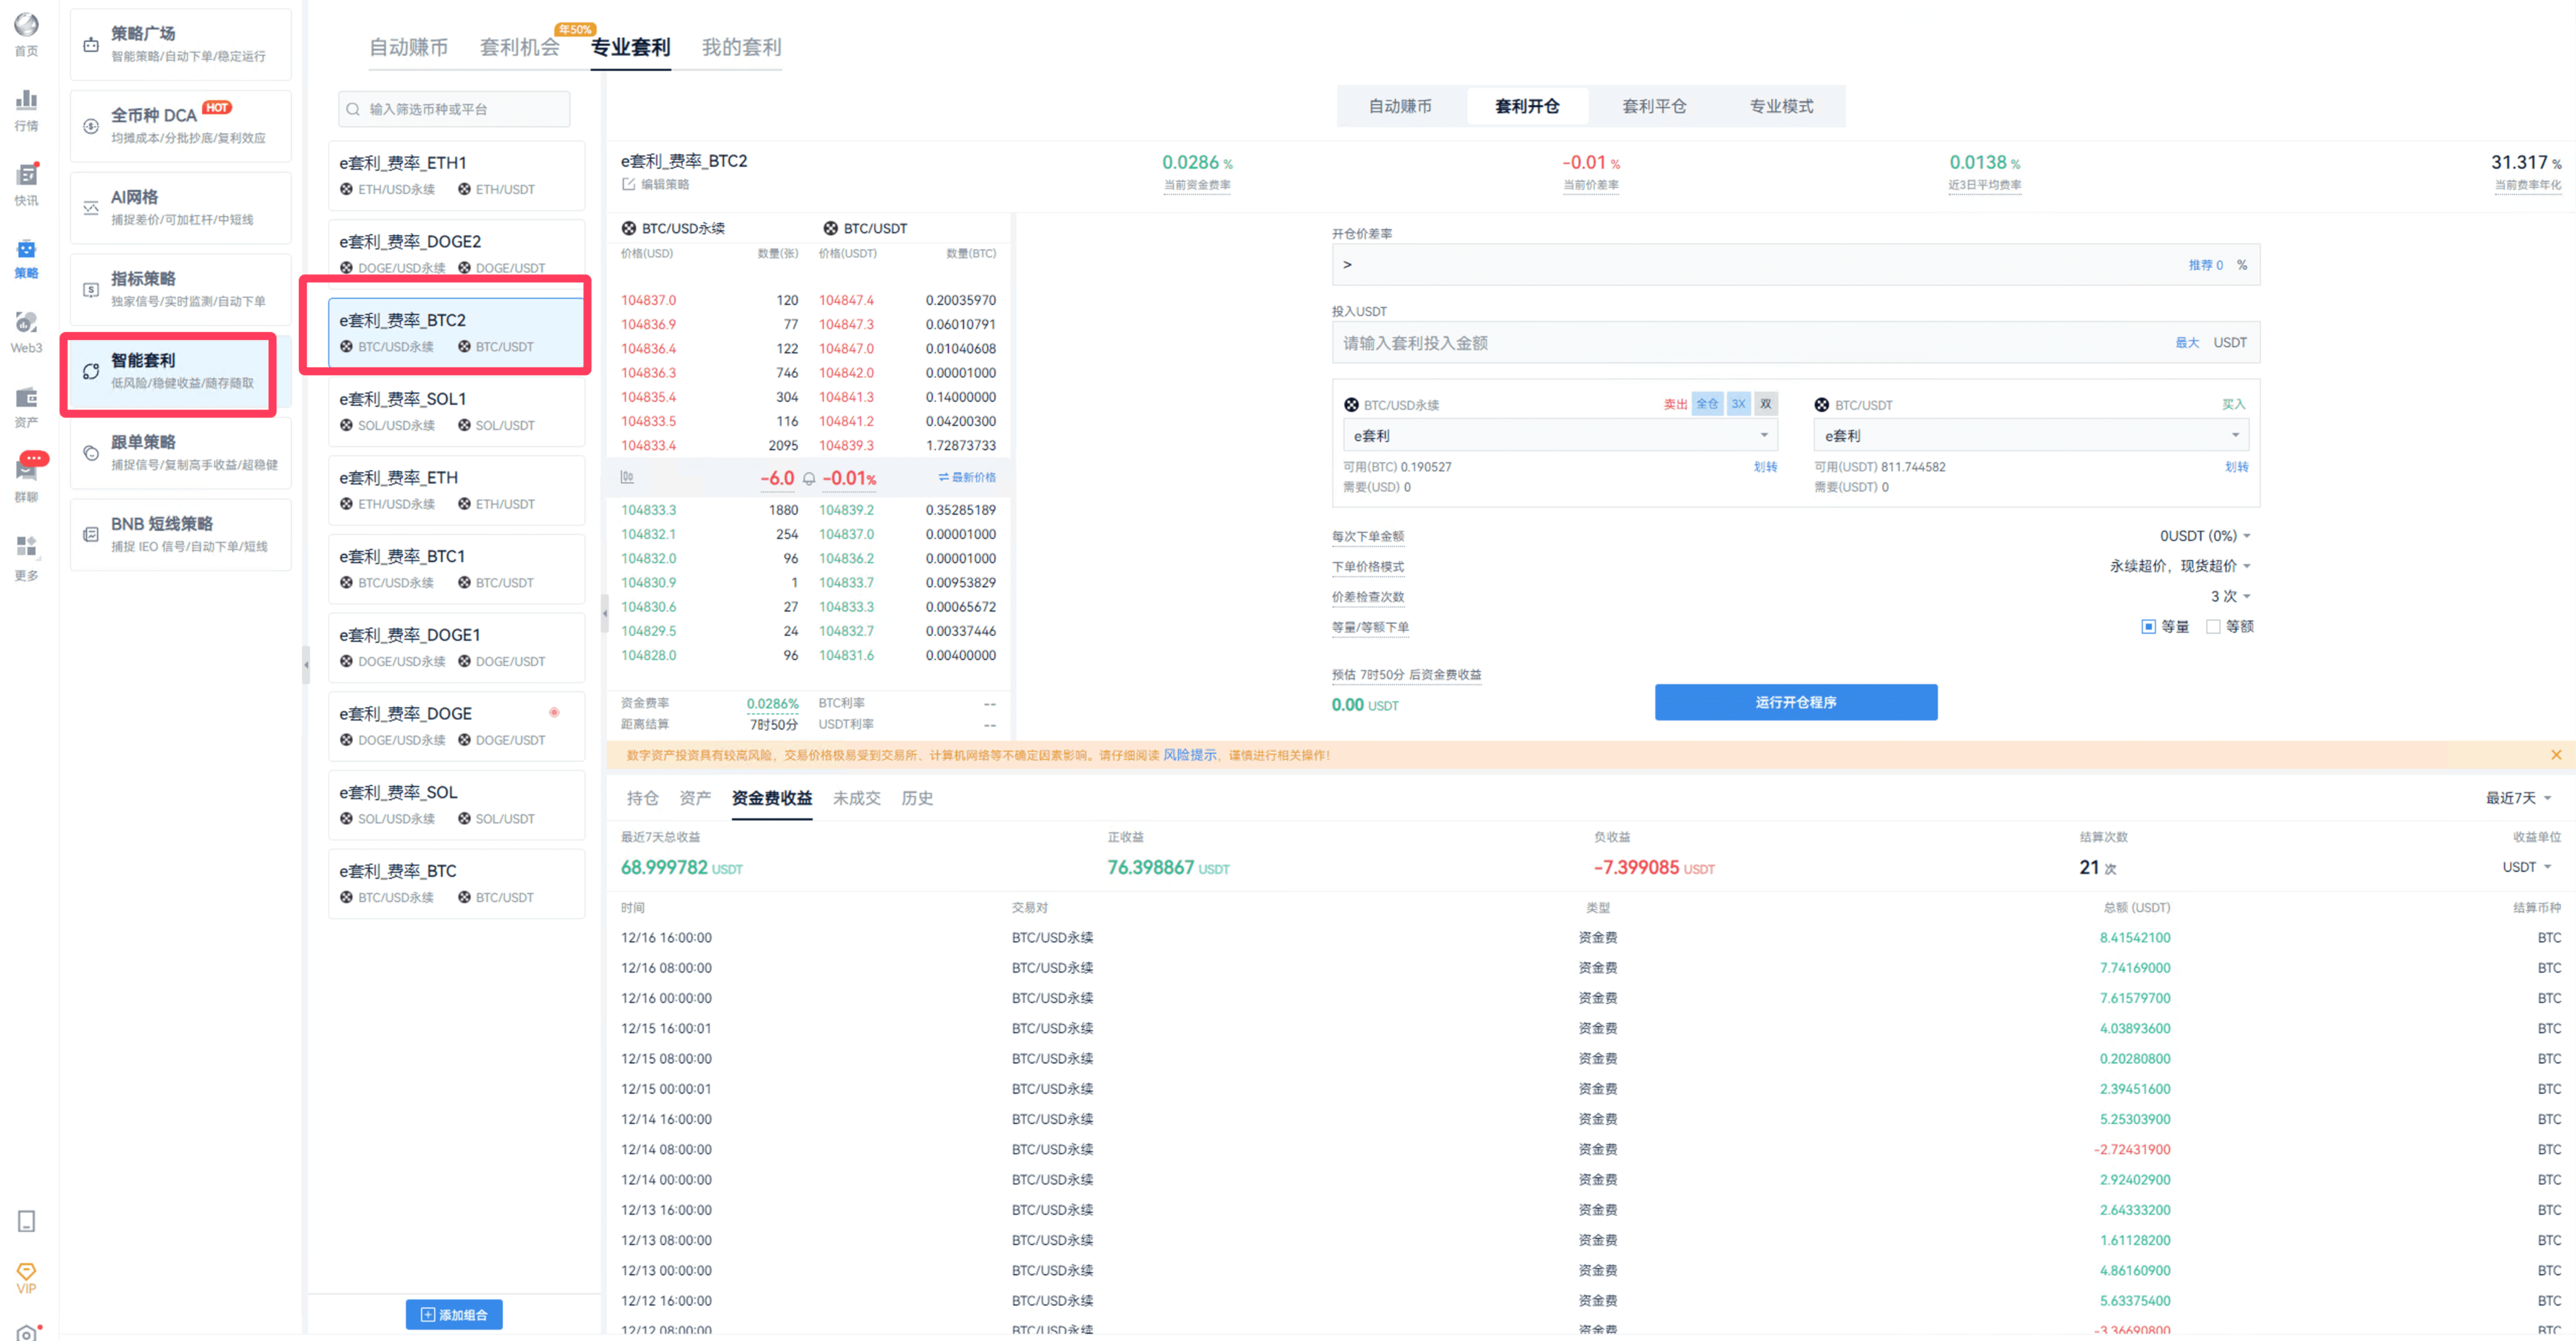Click the 编辑策略 edit pencil icon
The width and height of the screenshot is (2576, 1341).
tap(628, 184)
